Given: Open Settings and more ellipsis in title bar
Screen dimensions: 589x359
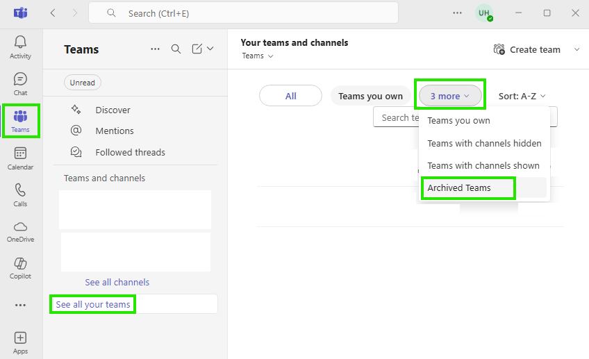Looking at the screenshot, I should coord(457,12).
